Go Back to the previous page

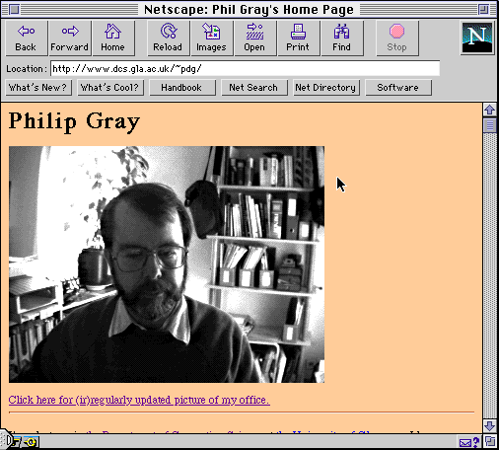26,38
